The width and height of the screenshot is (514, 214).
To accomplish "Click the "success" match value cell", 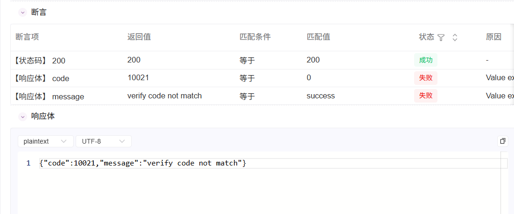I will [320, 96].
